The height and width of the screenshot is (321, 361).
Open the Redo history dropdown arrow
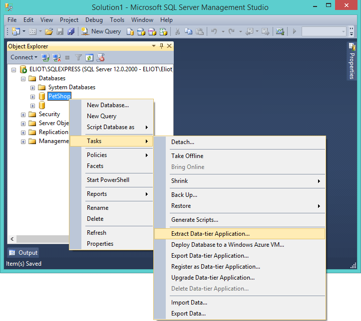click(x=240, y=31)
